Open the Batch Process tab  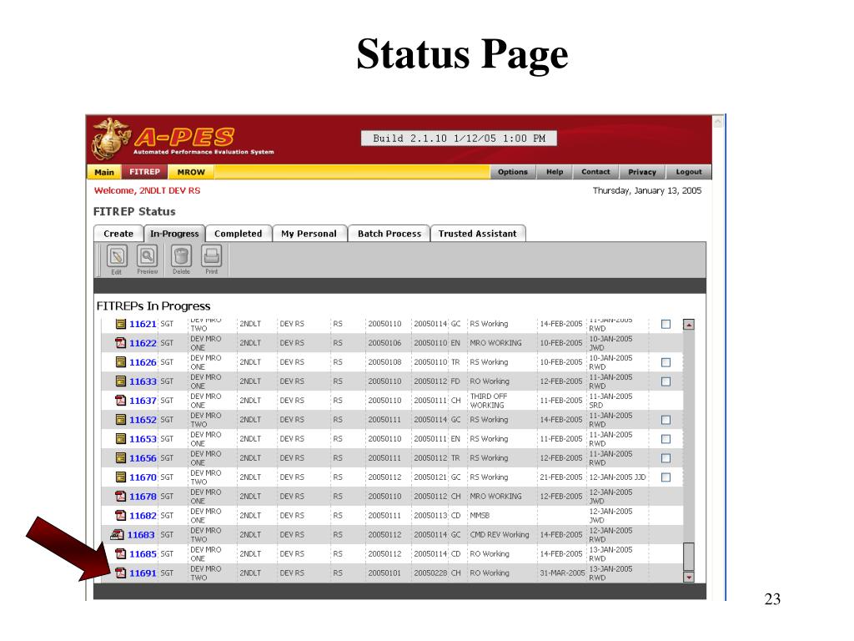pos(389,234)
